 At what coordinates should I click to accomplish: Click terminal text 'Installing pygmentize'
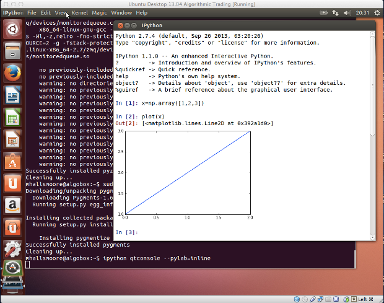[x=74, y=238]
